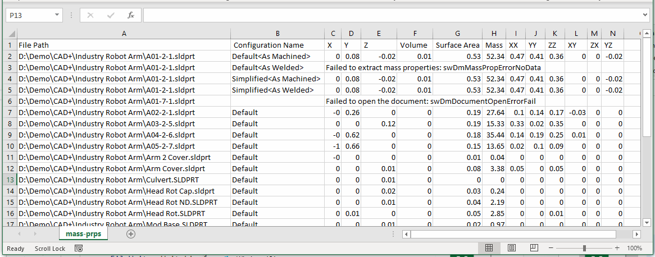Click the zoom out minus icon
The width and height of the screenshot is (655, 257).
(551, 248)
